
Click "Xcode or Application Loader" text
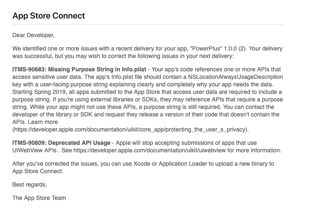(170, 164)
